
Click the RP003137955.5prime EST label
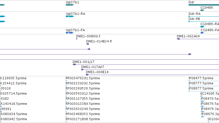(83, 99)
